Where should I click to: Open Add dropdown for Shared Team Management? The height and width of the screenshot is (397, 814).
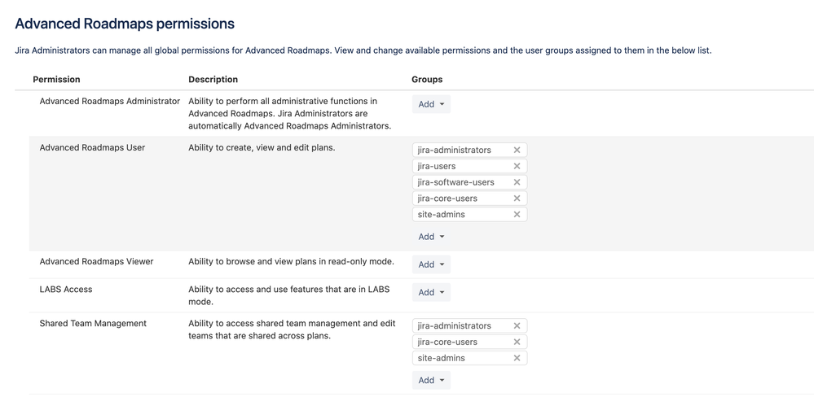pos(431,380)
